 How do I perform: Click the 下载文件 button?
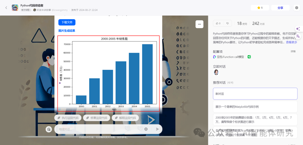pyautogui.click(x=67, y=22)
